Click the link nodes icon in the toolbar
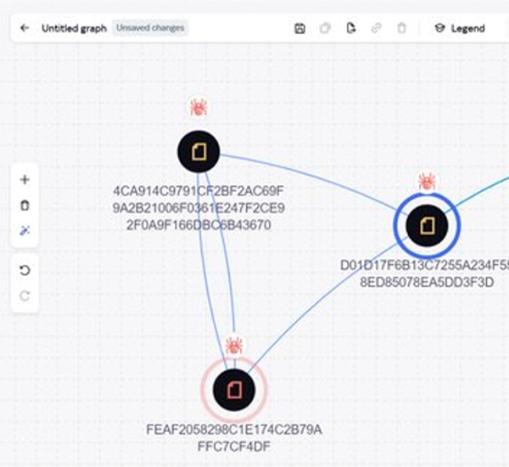 point(376,29)
